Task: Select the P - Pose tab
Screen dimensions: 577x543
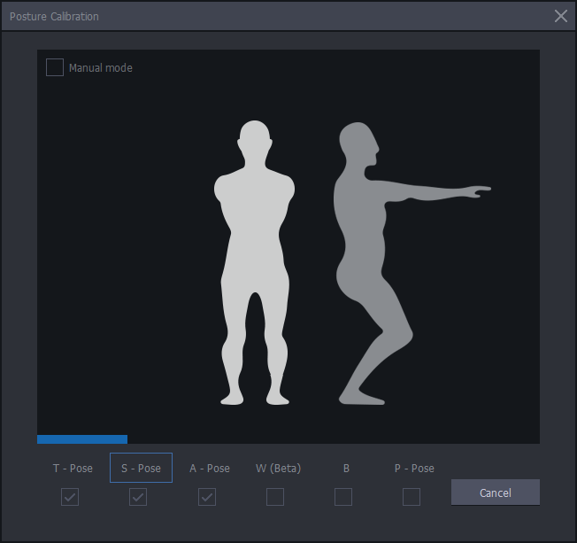Action: click(x=414, y=469)
